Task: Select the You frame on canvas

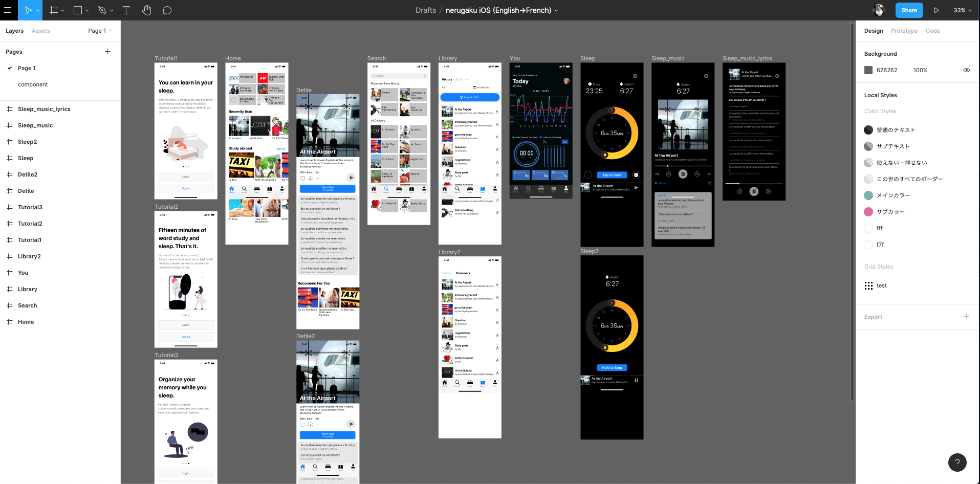Action: (541, 130)
